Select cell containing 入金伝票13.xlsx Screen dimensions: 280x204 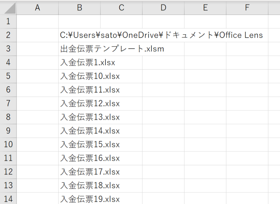(x=79, y=117)
